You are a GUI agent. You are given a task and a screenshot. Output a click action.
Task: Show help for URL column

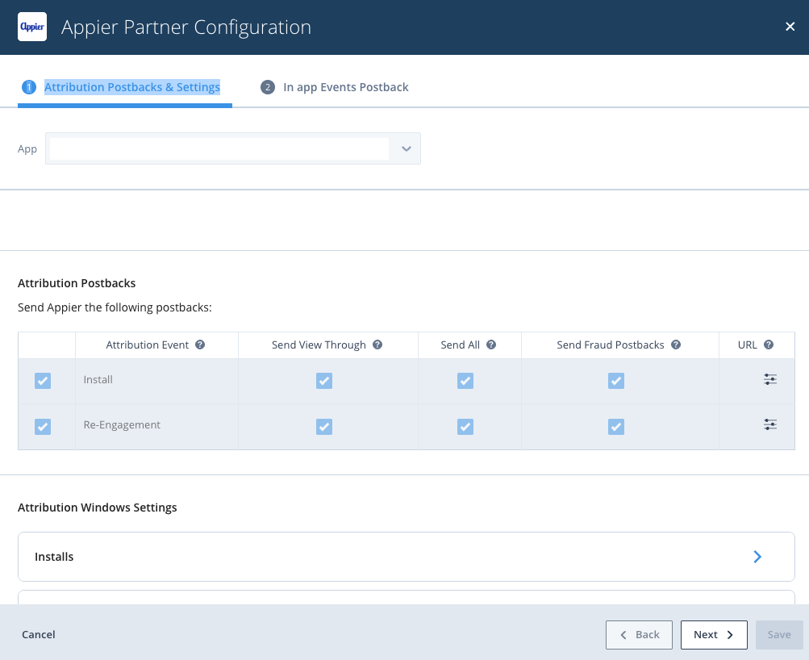click(x=769, y=345)
